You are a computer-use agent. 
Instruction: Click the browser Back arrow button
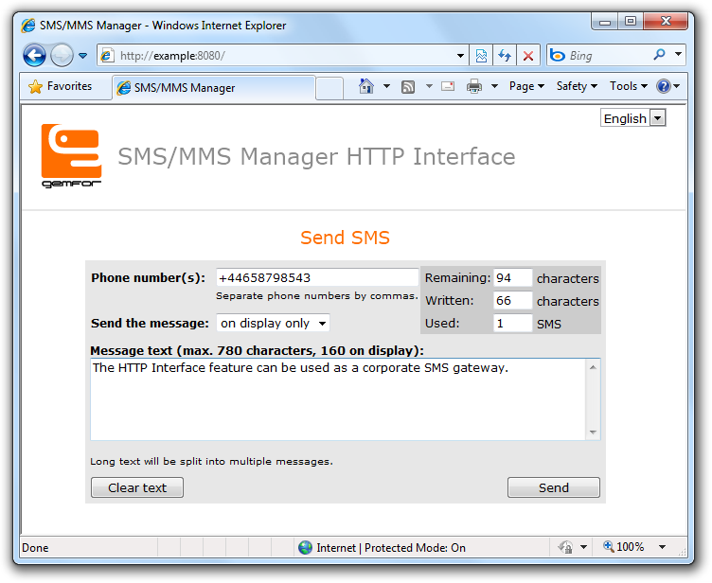coord(34,55)
